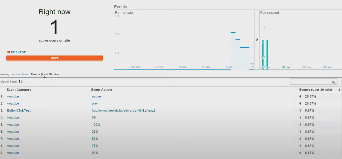
Task: Click the magnifier search icon
Action: pos(333,82)
